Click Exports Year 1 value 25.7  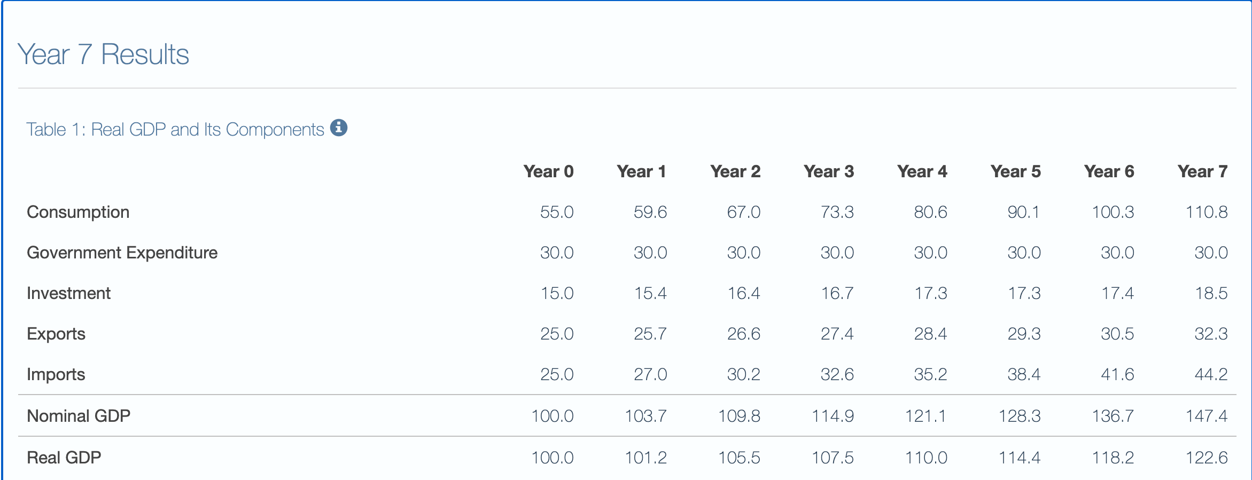(650, 334)
